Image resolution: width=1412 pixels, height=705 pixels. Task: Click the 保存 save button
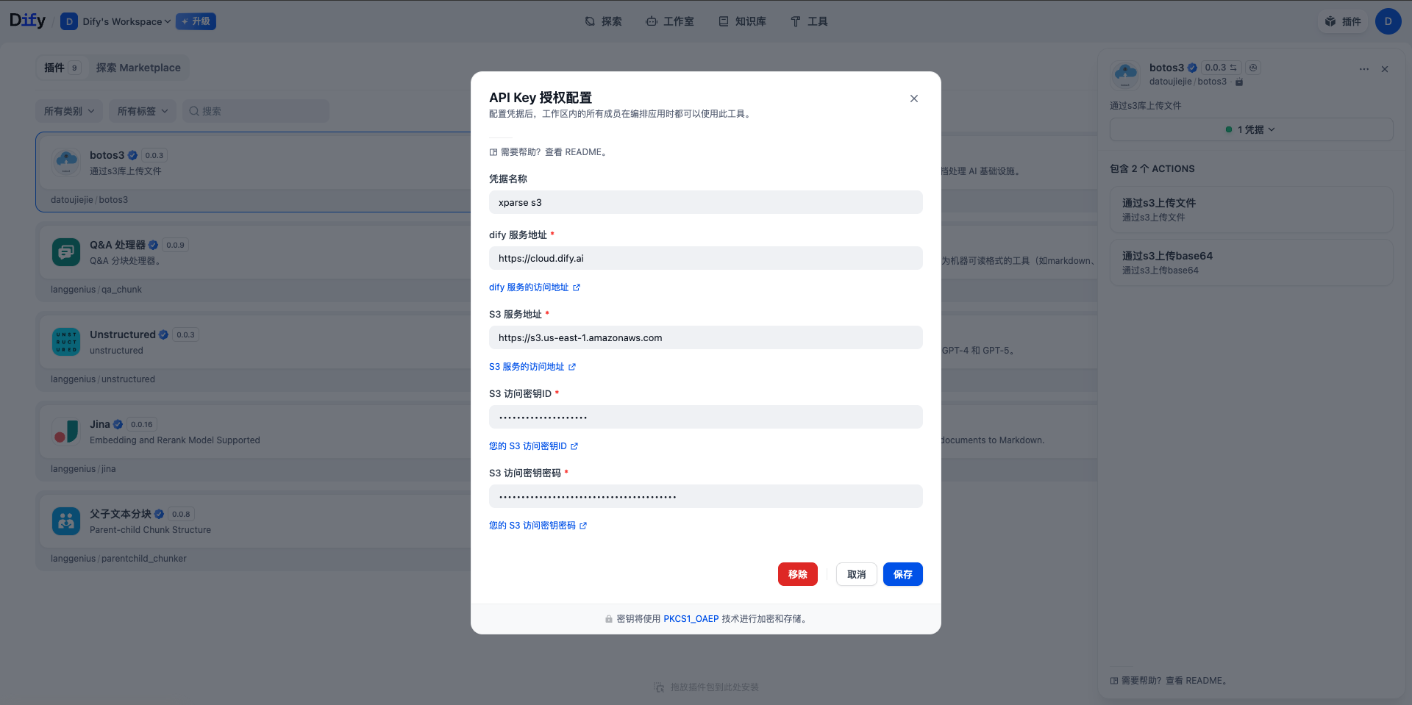point(902,574)
